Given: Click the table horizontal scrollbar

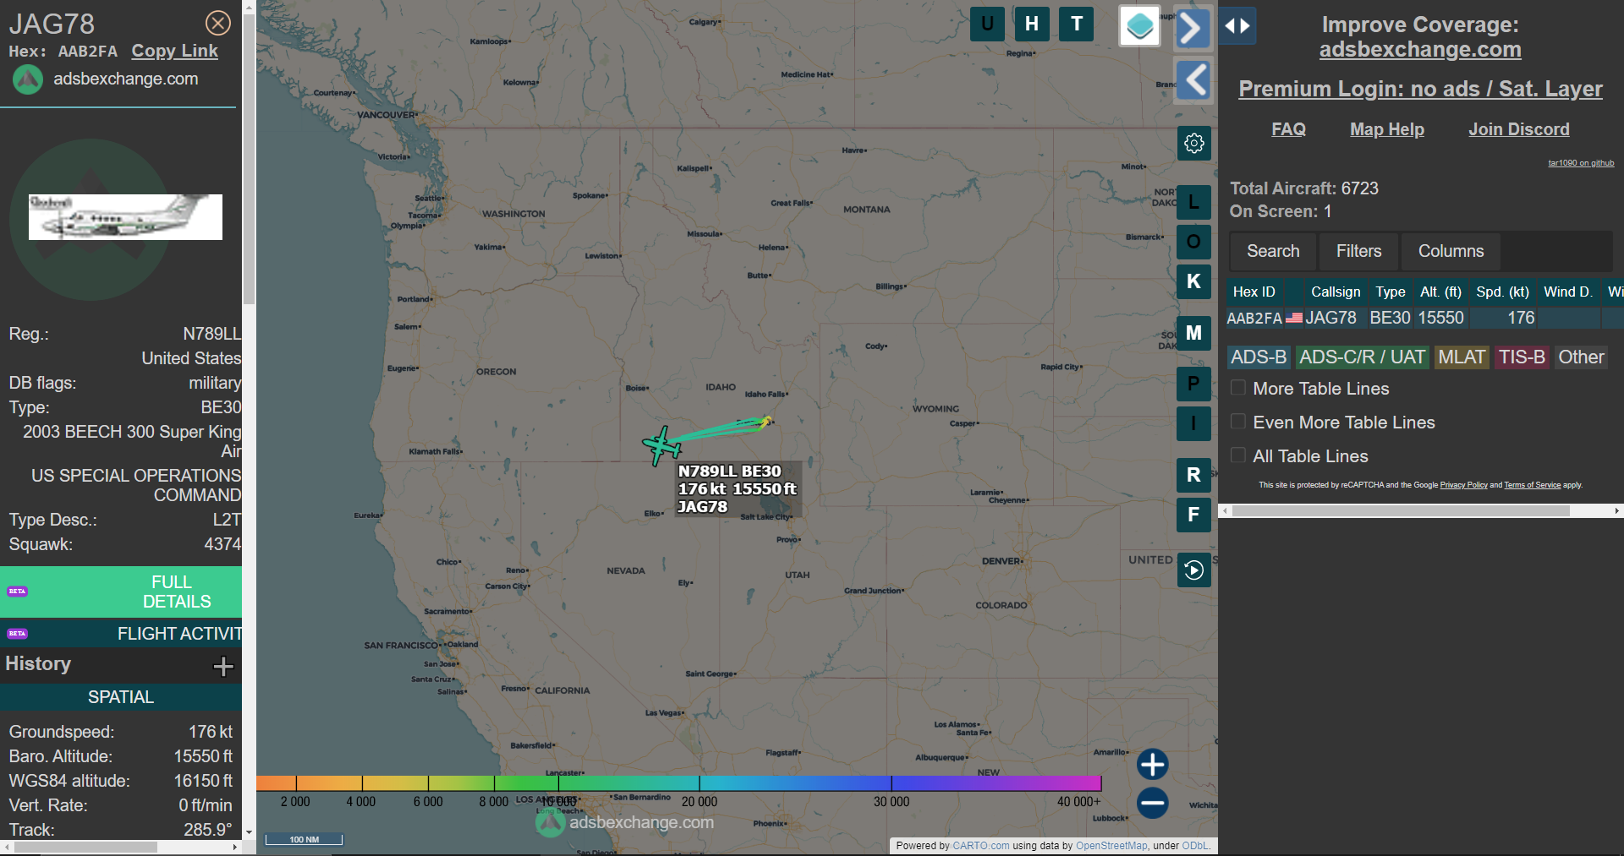Looking at the screenshot, I should 1401,511.
